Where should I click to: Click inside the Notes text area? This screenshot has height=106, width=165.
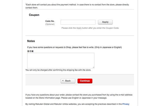[61, 60]
